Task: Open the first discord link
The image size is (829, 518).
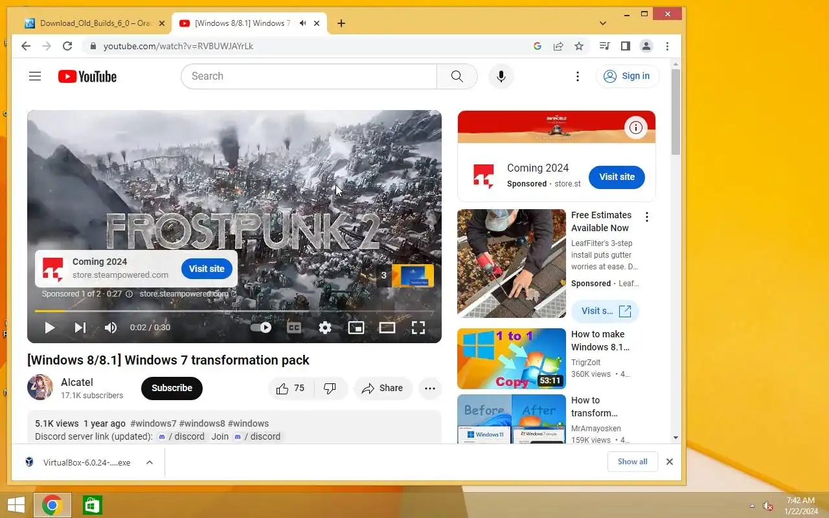Action: (x=181, y=436)
